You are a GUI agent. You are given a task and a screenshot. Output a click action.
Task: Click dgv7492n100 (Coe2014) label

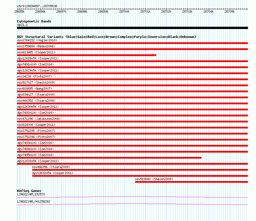[35, 113]
